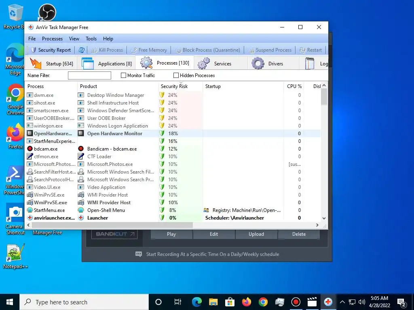The height and width of the screenshot is (310, 414).
Task: Click the Scheduler: \Anvirlauncher startup entry
Action: click(x=234, y=218)
